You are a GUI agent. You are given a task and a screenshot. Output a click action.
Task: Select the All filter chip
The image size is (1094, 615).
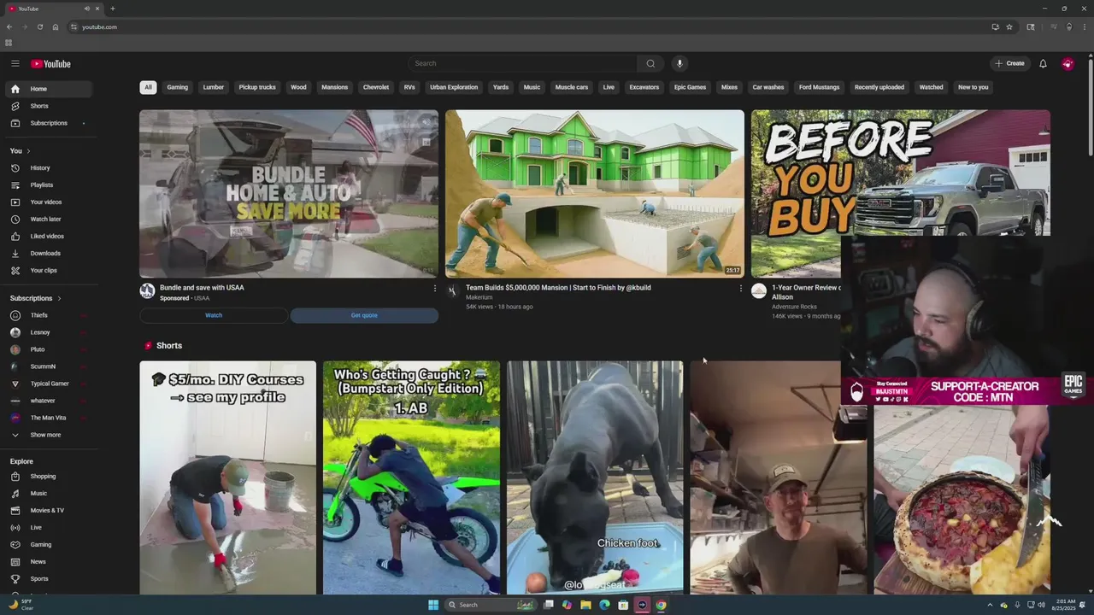(148, 87)
